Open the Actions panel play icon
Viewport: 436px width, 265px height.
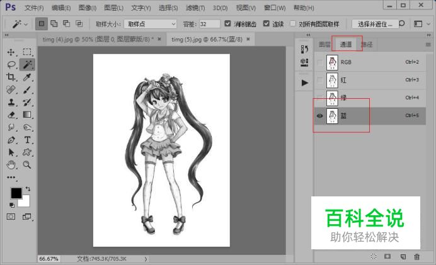[305, 83]
